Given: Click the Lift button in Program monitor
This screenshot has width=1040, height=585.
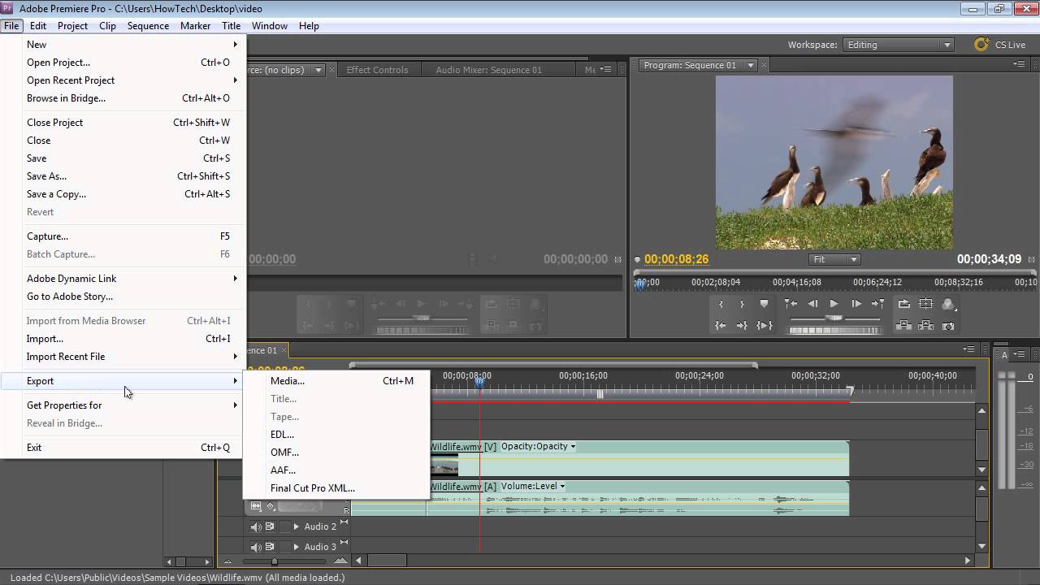Looking at the screenshot, I should (903, 326).
